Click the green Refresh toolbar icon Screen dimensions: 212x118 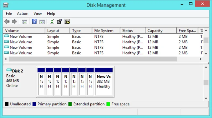pyautogui.click(x=52, y=22)
